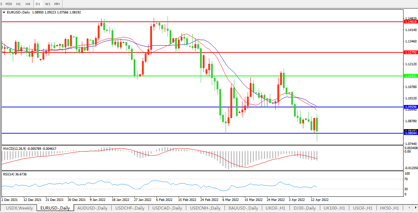Open the USDX,Weekly chart tab
Viewport: 418px width, 213px height.
19,208
